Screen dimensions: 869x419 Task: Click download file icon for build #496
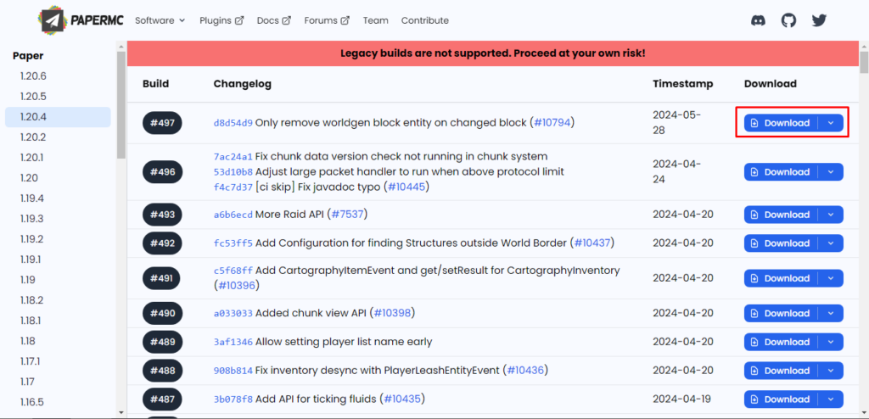click(754, 172)
